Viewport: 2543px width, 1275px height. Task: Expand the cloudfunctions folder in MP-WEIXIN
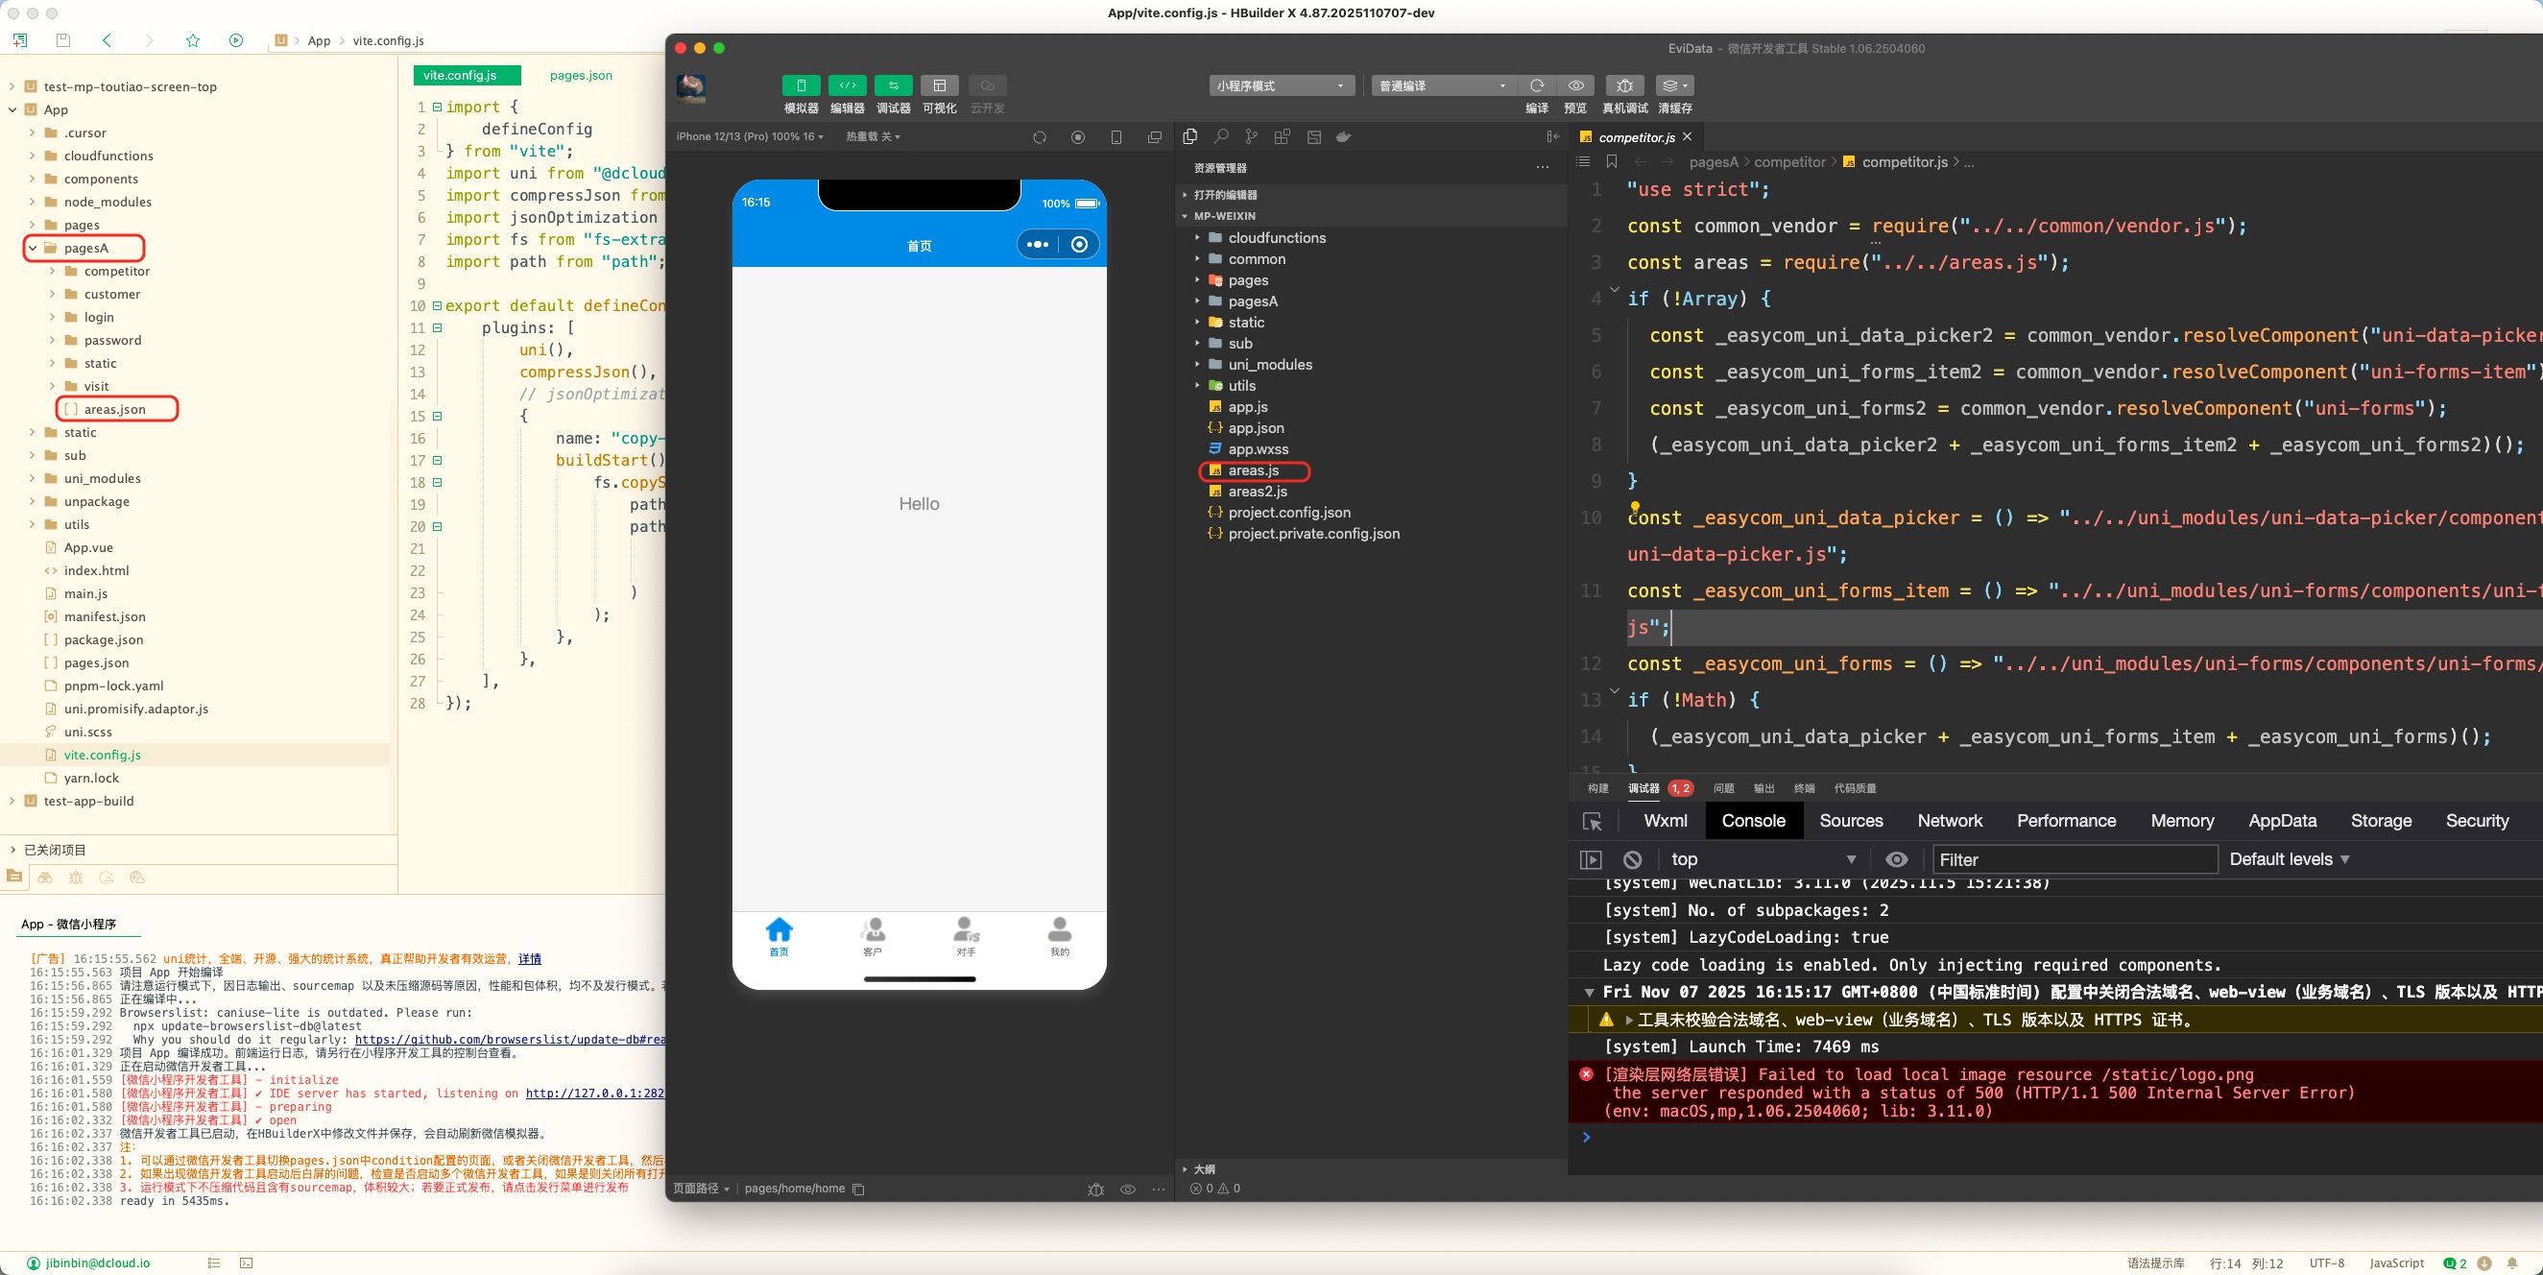[x=1277, y=238]
